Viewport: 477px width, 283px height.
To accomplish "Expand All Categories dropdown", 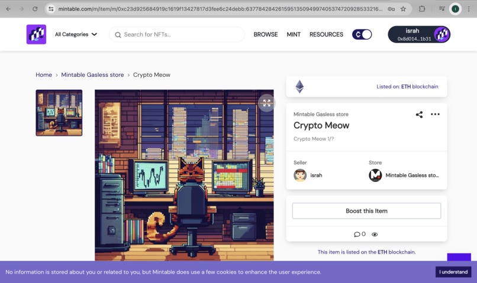I will 76,34.
